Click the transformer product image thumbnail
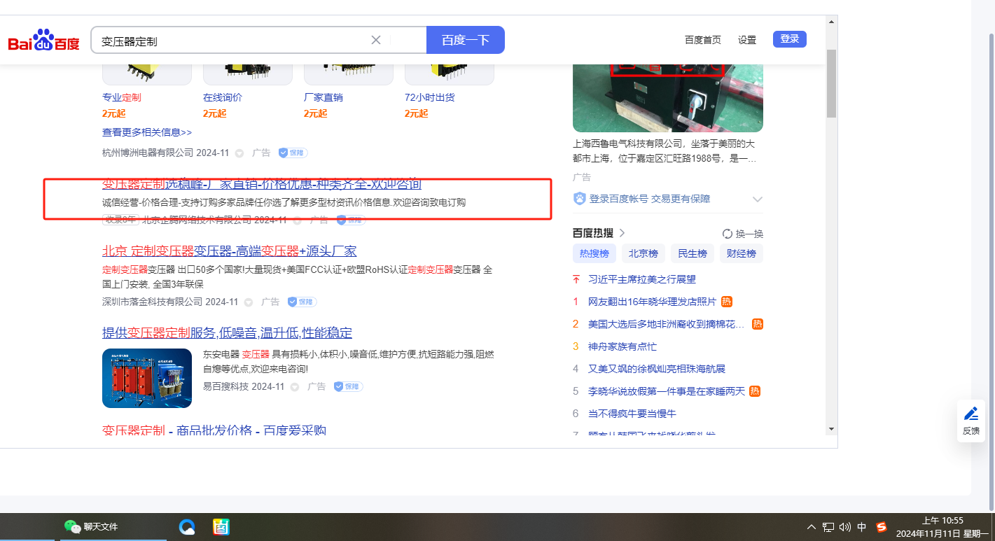The image size is (995, 541). click(x=147, y=378)
